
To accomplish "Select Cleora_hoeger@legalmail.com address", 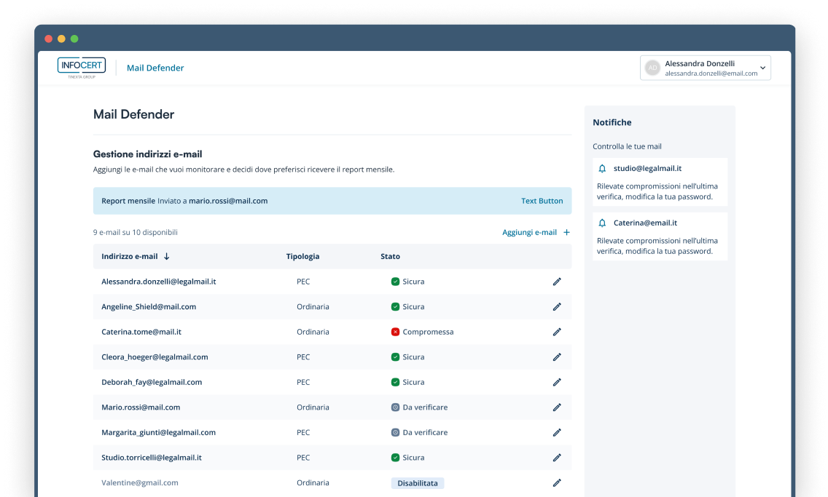I will point(155,357).
